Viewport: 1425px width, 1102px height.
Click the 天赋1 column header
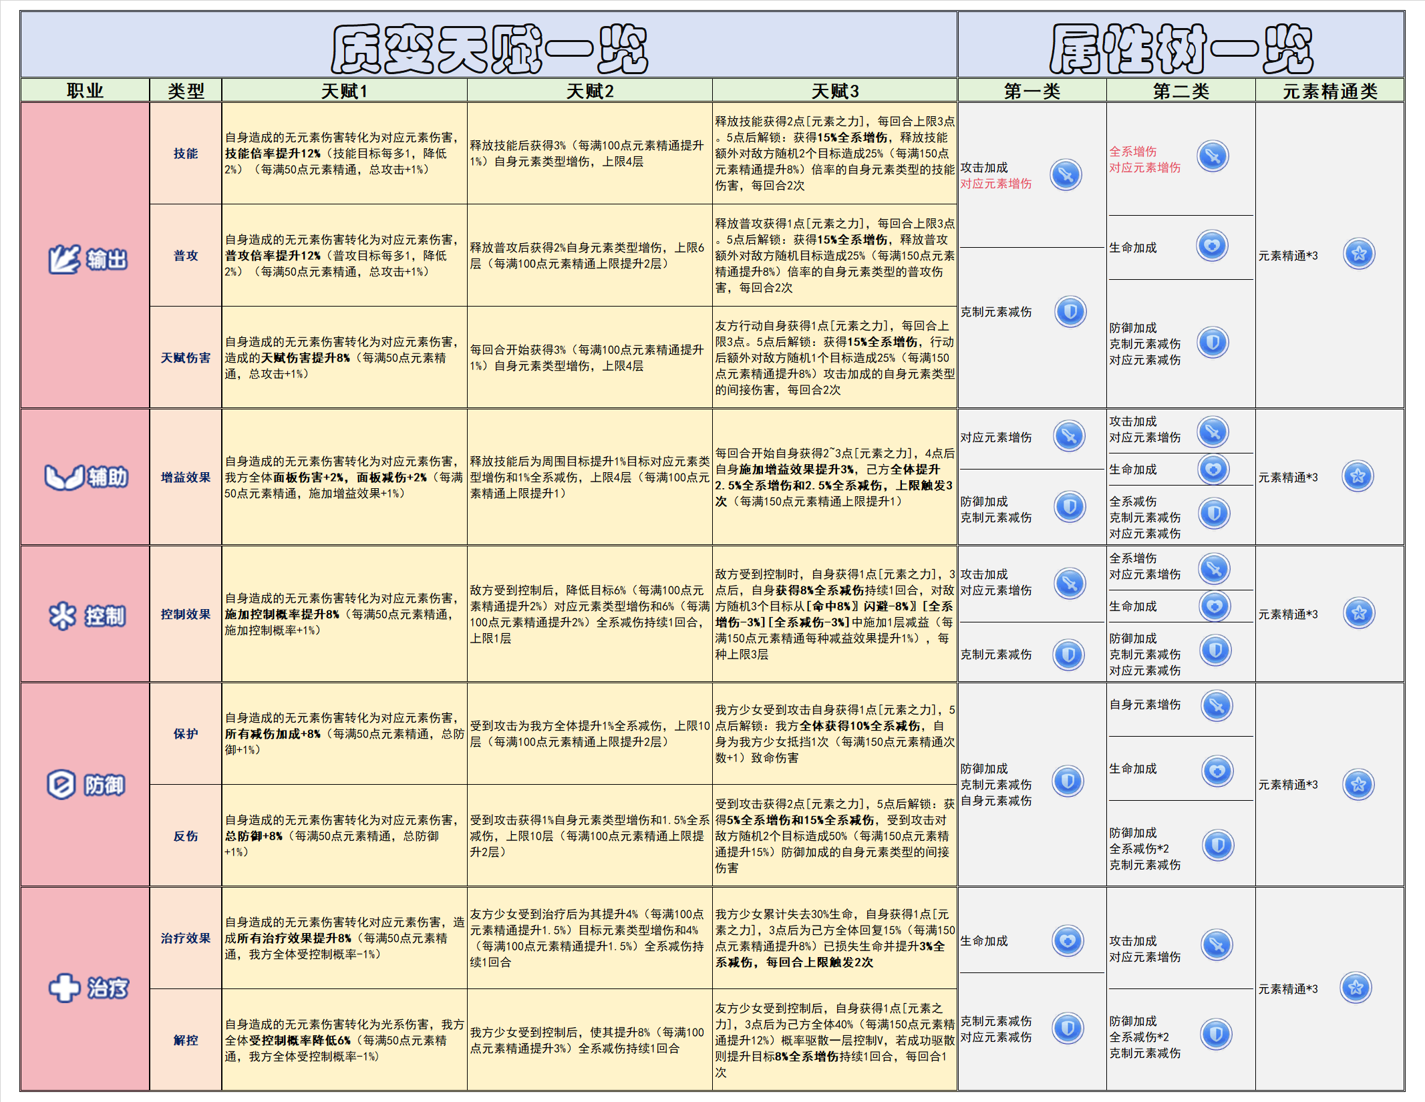pyautogui.click(x=344, y=91)
